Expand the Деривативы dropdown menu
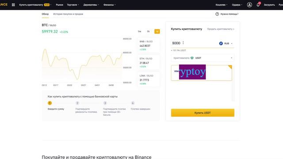This screenshot has width=283, height=159. pos(91,5)
